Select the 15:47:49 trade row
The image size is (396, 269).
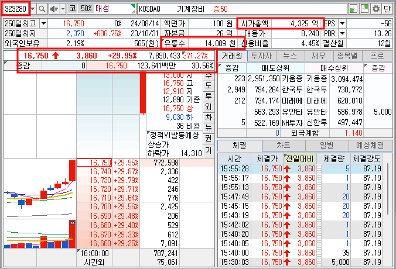click(299, 196)
